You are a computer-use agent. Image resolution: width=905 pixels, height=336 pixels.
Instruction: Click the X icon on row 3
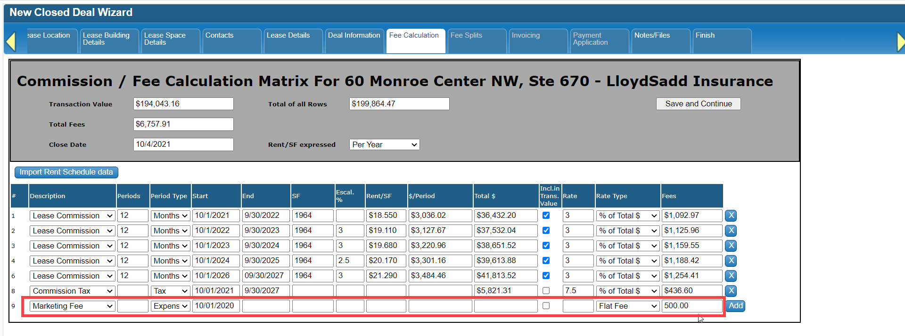(731, 246)
